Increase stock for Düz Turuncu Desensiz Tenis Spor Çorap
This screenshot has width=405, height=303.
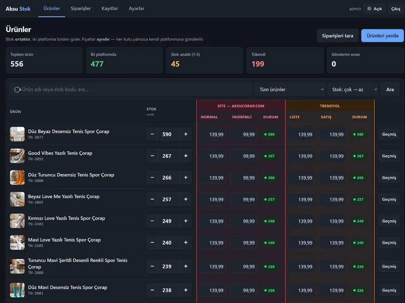(186, 178)
